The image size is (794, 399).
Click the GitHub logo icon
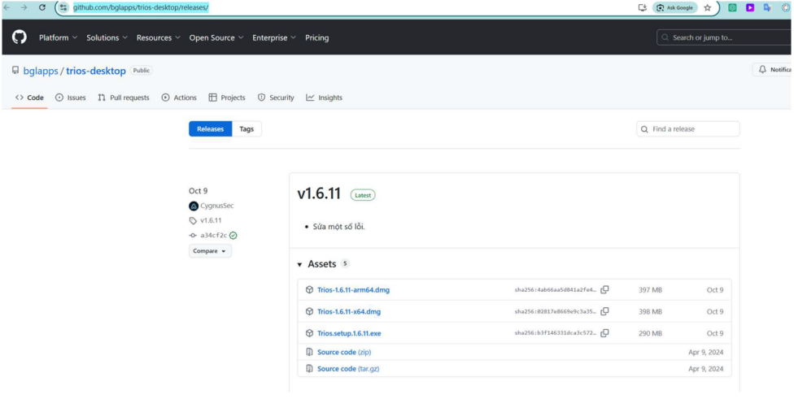tap(20, 37)
